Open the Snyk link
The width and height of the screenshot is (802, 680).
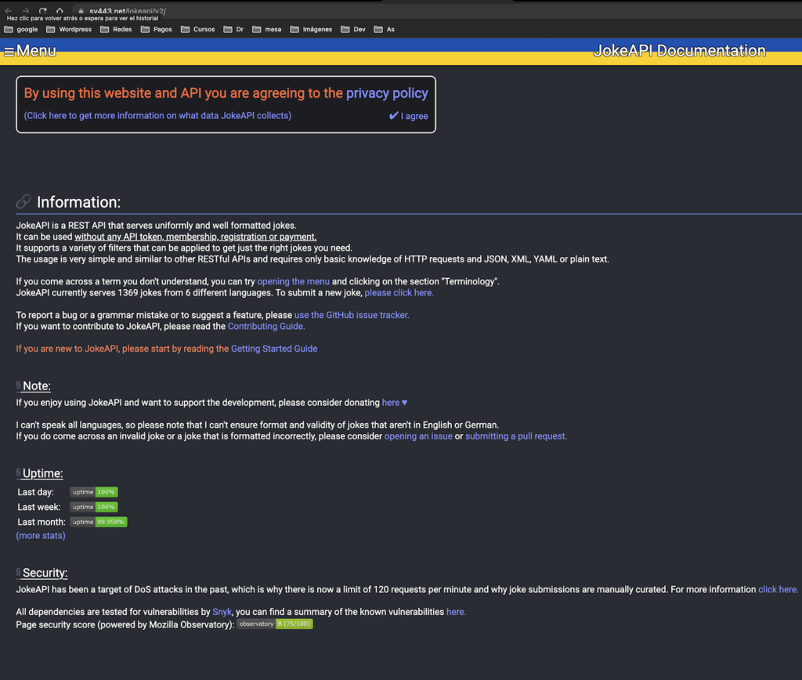[222, 612]
